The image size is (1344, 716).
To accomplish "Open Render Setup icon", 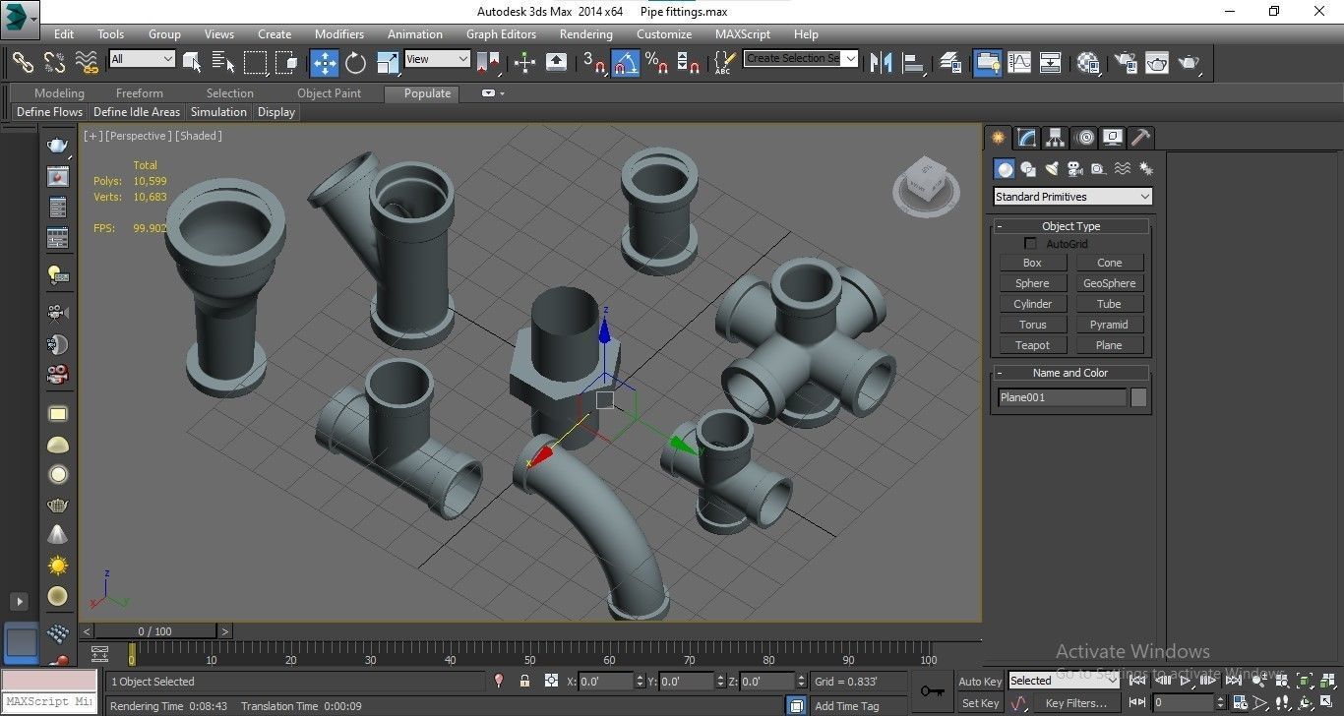I will tap(1125, 62).
